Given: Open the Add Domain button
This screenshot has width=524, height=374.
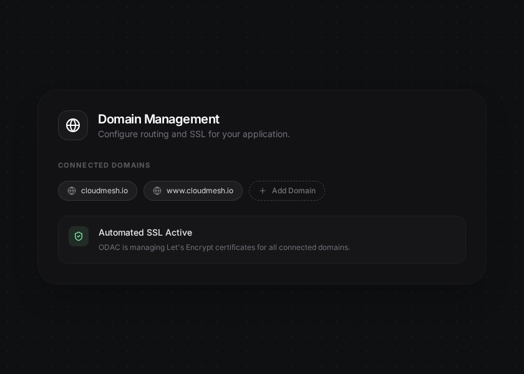Looking at the screenshot, I should tap(287, 191).
